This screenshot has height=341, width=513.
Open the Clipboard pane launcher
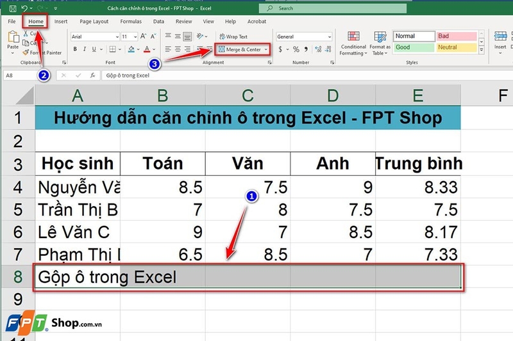point(64,62)
